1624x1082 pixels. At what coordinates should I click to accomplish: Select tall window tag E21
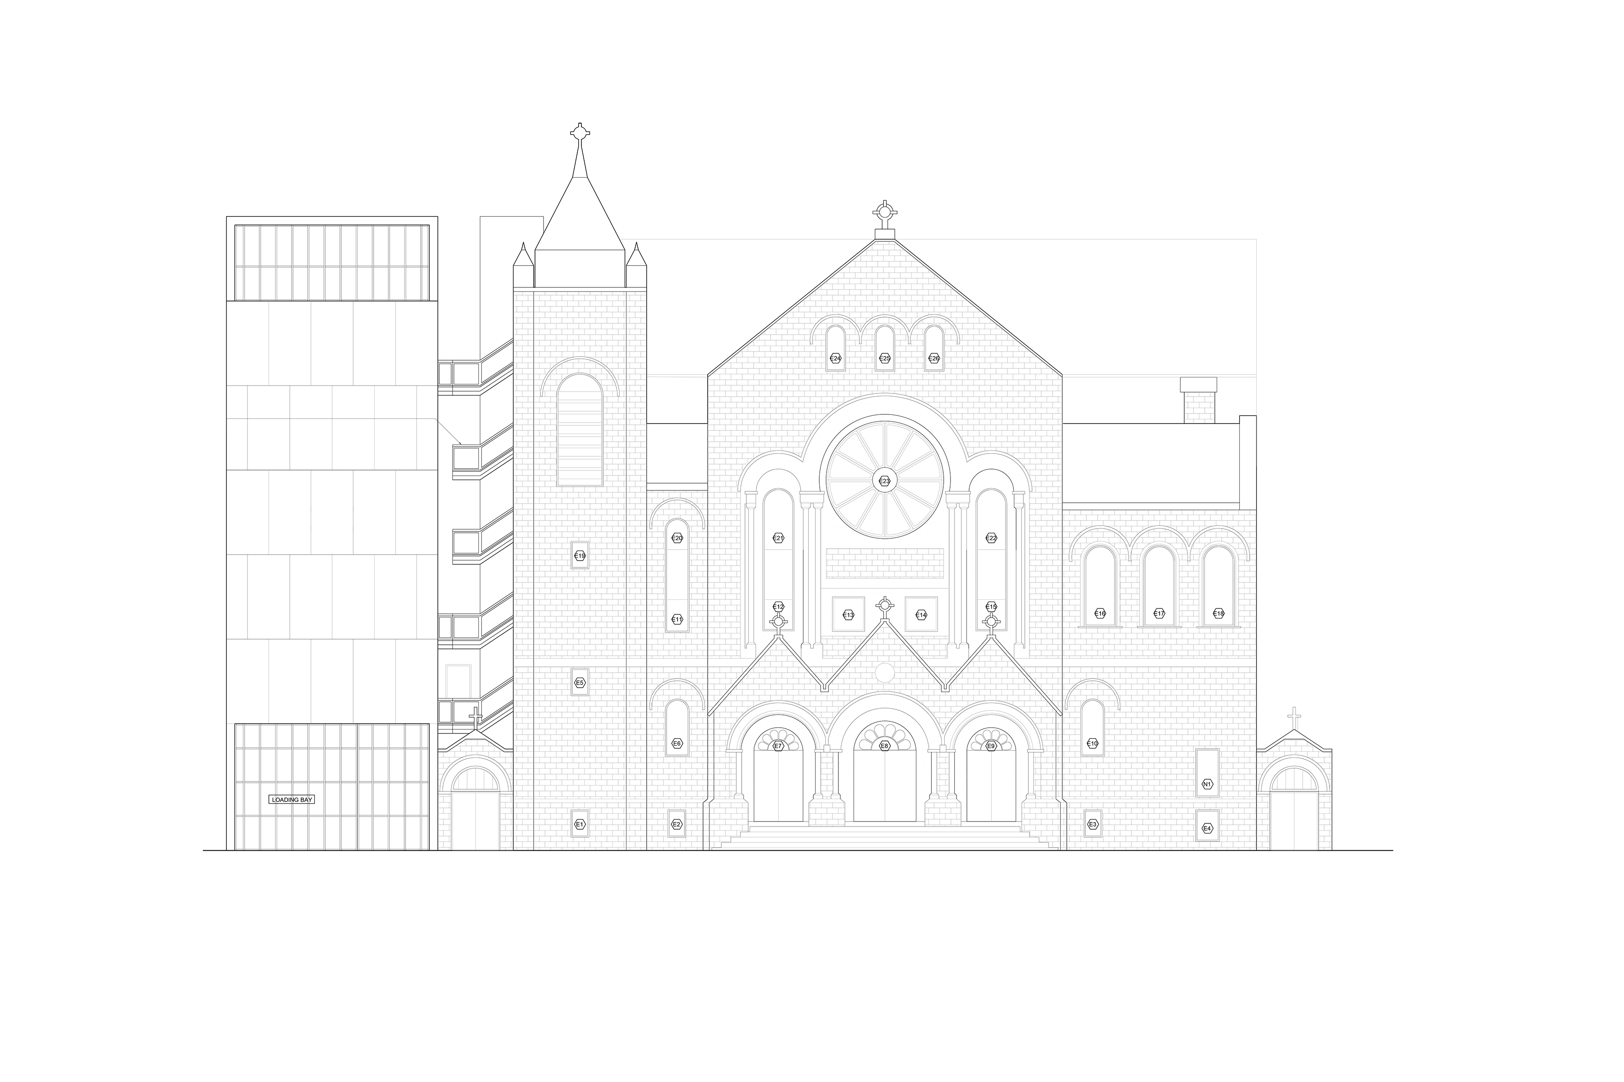[778, 537]
